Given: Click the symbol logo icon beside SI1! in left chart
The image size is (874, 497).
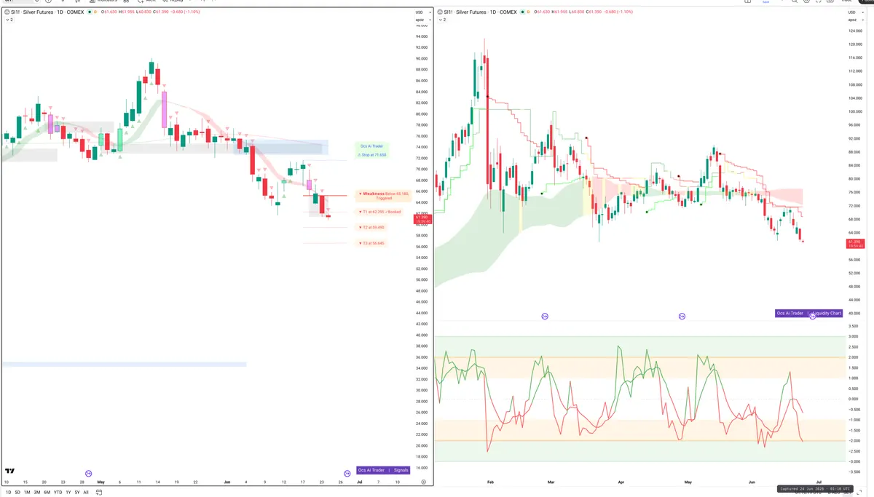Looking at the screenshot, I should pyautogui.click(x=8, y=12).
